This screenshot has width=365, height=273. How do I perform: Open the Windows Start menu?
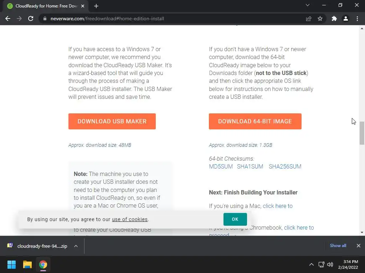click(12, 264)
